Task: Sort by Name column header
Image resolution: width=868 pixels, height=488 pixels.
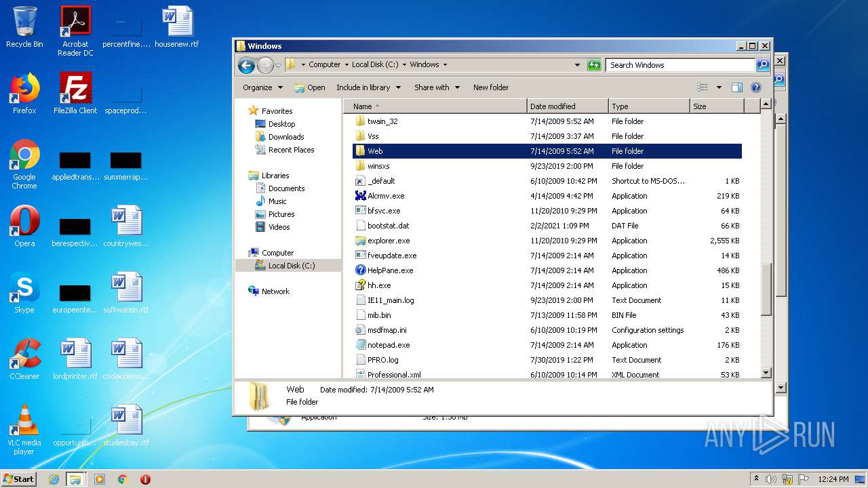Action: (435, 106)
